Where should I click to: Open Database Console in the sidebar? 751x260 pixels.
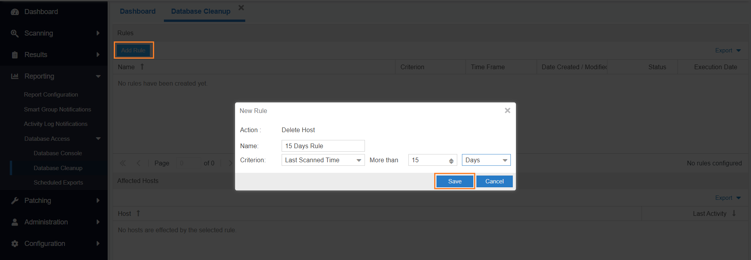tap(58, 153)
